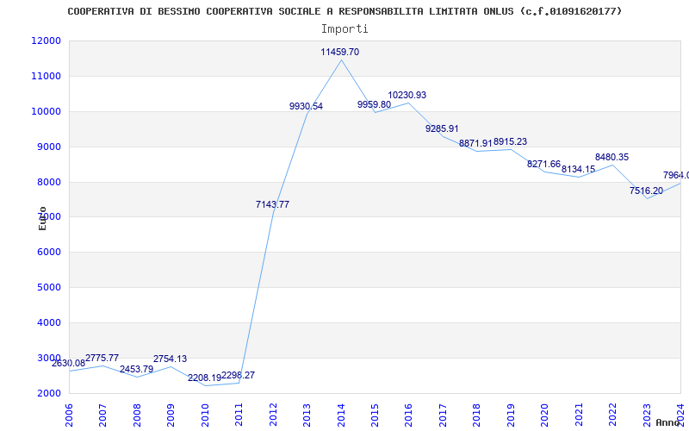
Task: Select the 8134.15 data label
Action: click(578, 169)
